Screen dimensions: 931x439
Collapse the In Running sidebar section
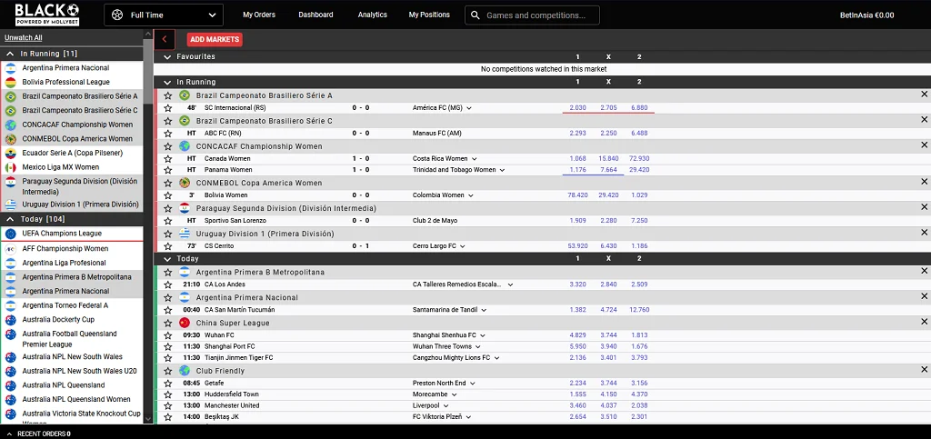coord(10,54)
